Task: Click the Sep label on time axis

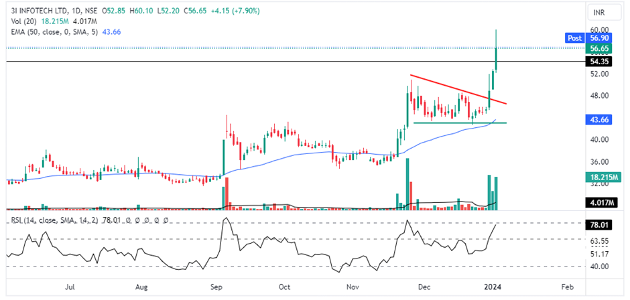Action: (216, 287)
